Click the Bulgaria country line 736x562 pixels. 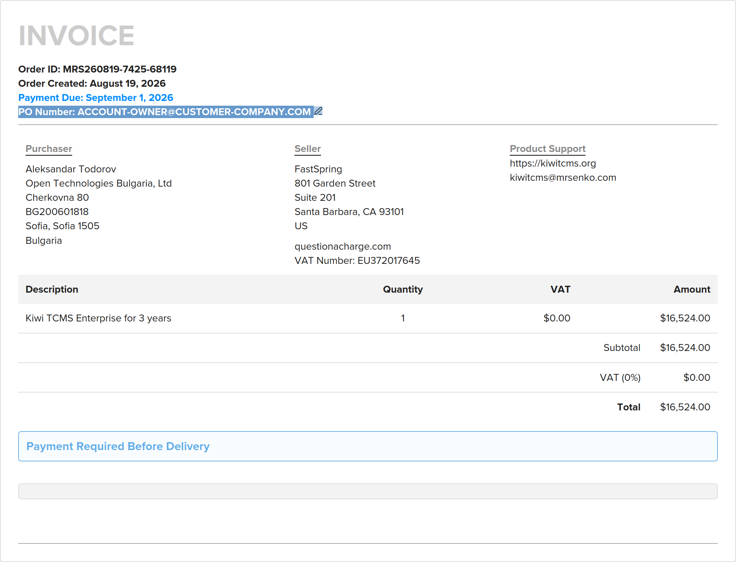tap(44, 241)
